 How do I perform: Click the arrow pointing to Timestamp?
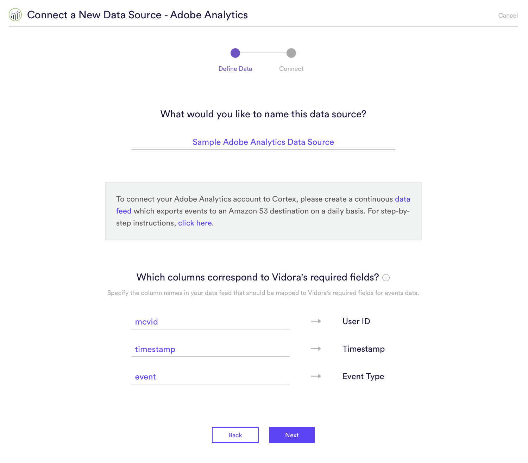tap(316, 348)
